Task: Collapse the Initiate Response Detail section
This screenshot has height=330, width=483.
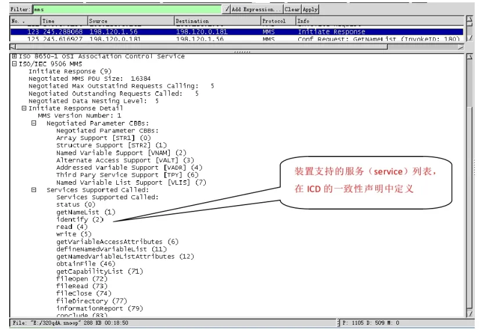Action: click(24, 108)
